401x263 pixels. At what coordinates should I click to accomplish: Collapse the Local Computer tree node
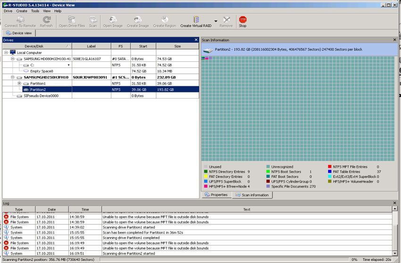point(6,53)
